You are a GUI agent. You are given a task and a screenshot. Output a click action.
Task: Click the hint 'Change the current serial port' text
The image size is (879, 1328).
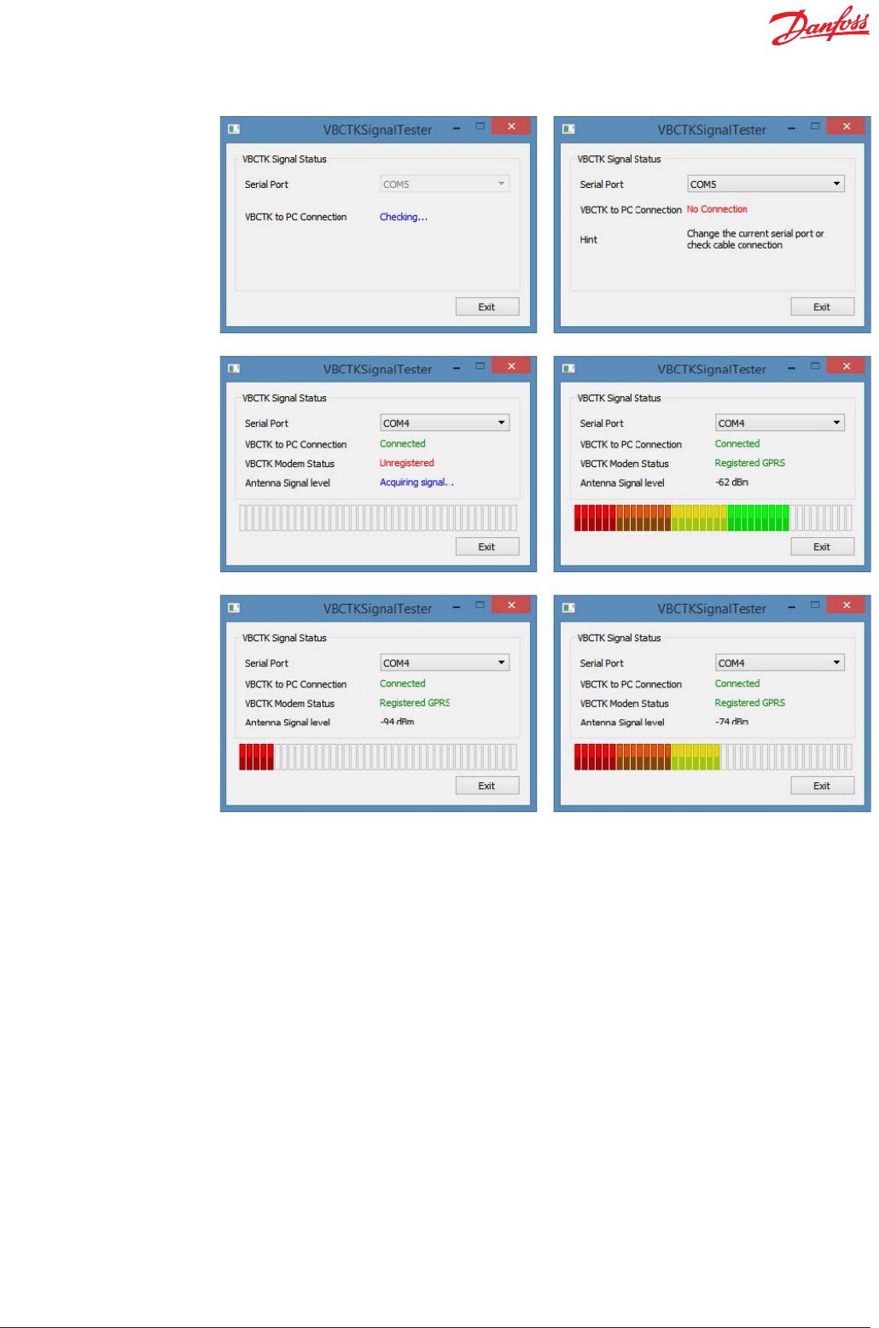click(755, 239)
